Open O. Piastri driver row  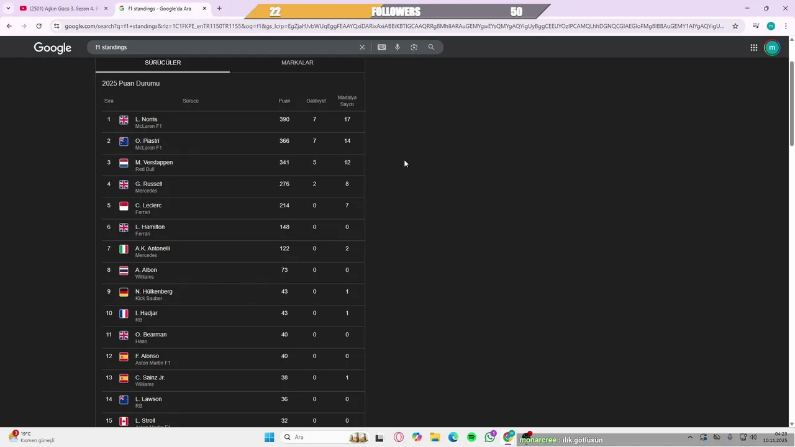(233, 143)
